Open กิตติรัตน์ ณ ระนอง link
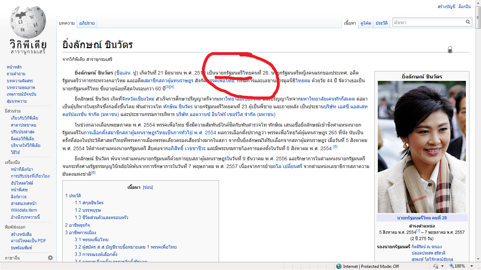The image size is (481, 270). click(x=426, y=247)
